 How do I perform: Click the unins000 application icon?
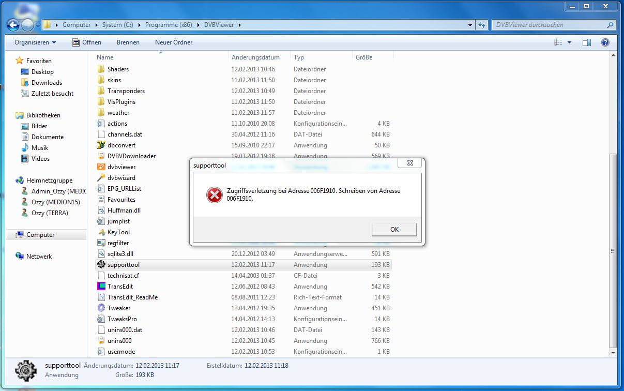coord(101,341)
